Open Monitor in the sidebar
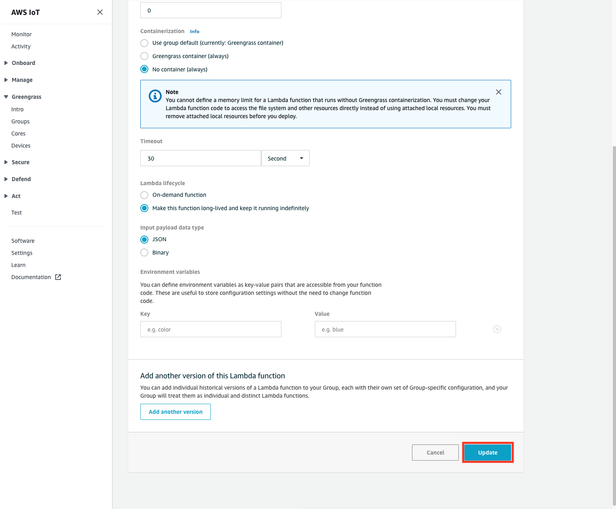616x509 pixels. coord(21,34)
